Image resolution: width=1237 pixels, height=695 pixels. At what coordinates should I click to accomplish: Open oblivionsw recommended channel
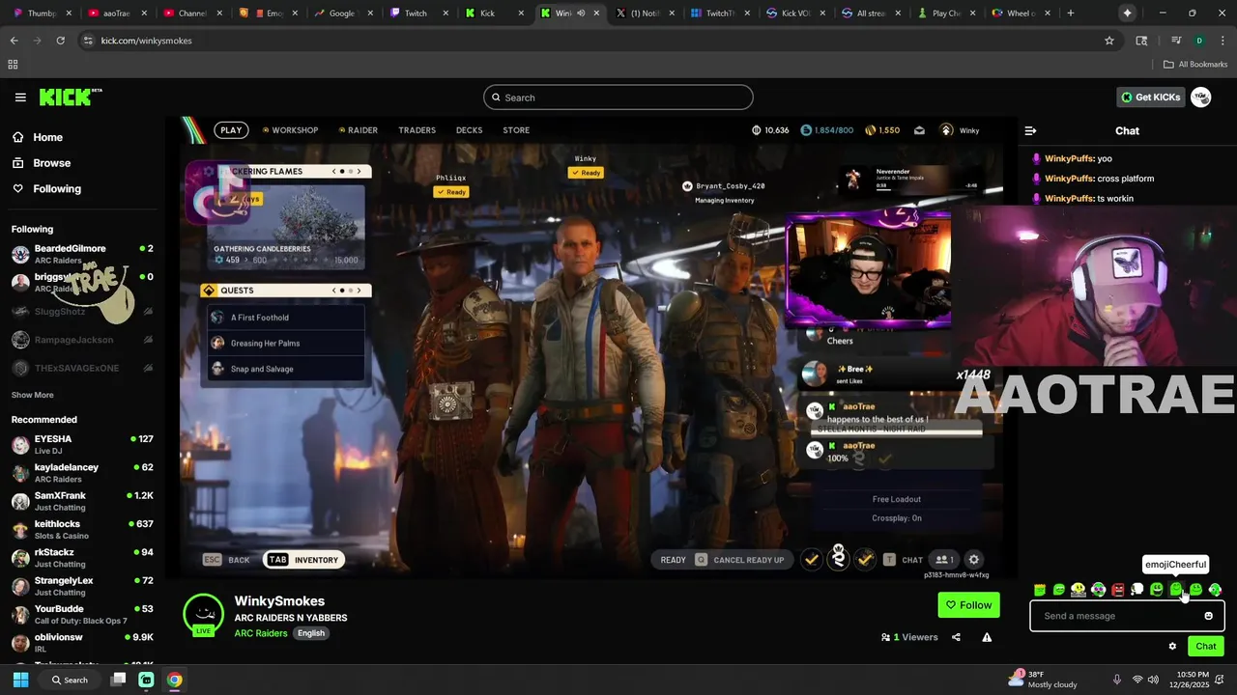[x=82, y=643]
